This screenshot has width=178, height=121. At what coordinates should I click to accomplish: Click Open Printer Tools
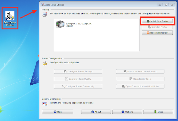[140, 79]
